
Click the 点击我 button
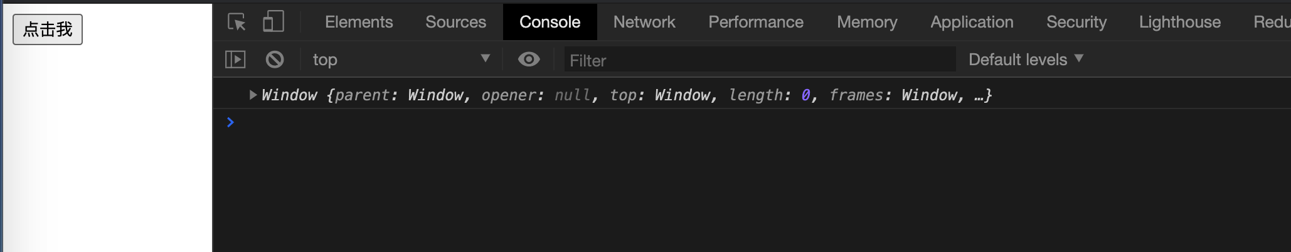[x=48, y=29]
